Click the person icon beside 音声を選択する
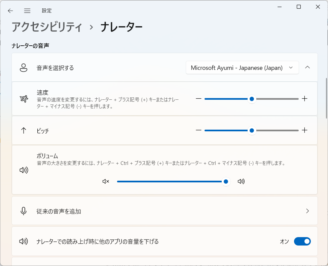 click(x=24, y=68)
